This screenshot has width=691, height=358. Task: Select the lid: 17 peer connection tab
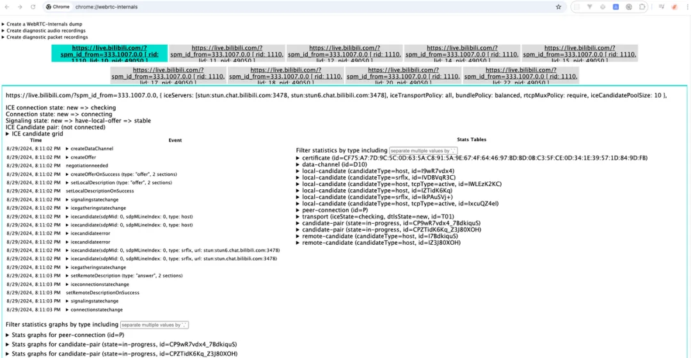tap(168, 75)
